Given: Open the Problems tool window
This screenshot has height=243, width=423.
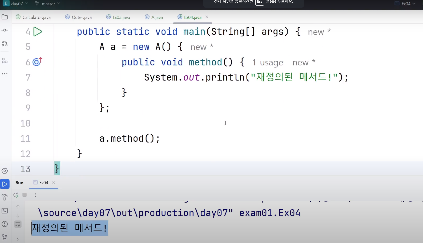Looking at the screenshot, I should (5, 224).
